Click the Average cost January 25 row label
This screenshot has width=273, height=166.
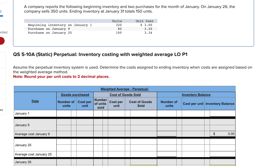click(33, 154)
